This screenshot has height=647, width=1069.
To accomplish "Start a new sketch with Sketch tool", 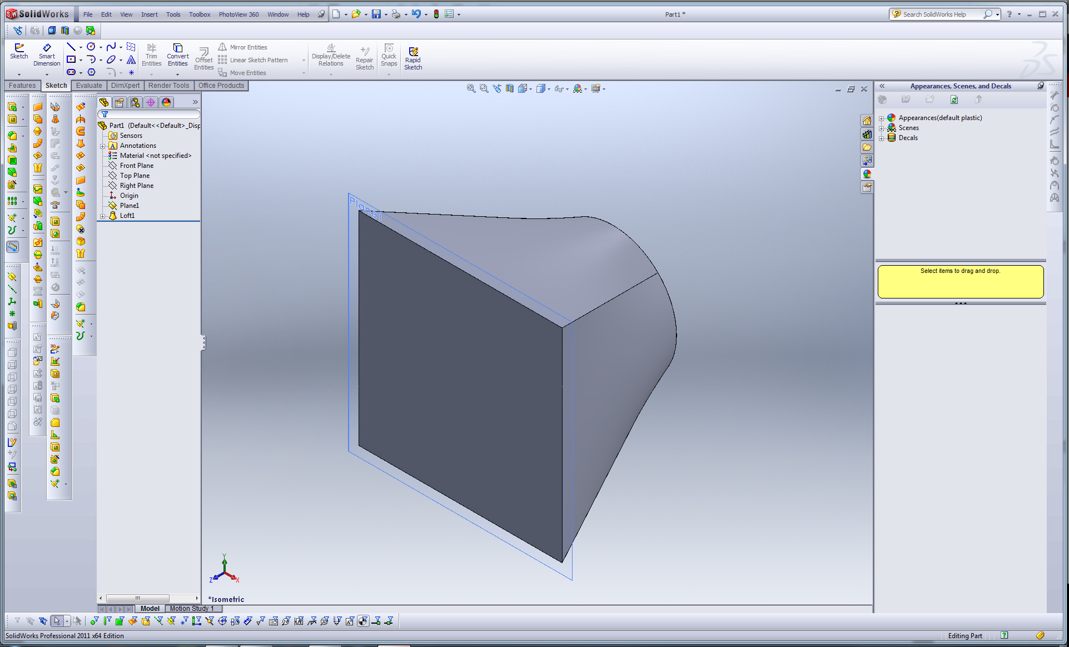I will 19,51.
